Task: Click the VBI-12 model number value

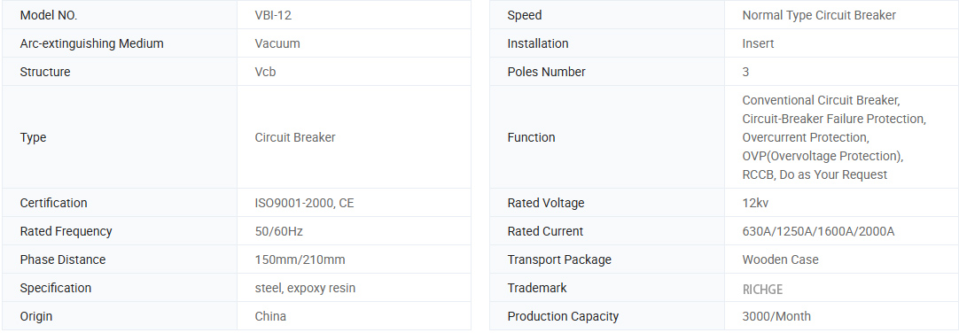Action: tap(273, 15)
